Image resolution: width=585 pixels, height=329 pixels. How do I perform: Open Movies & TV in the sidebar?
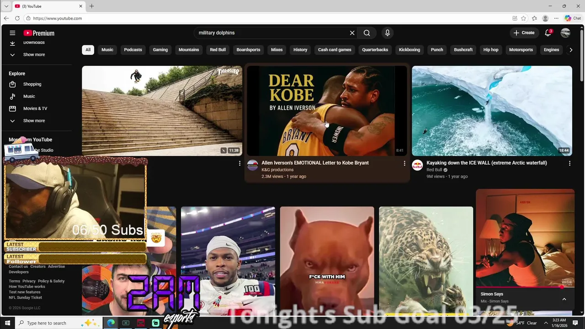(35, 108)
